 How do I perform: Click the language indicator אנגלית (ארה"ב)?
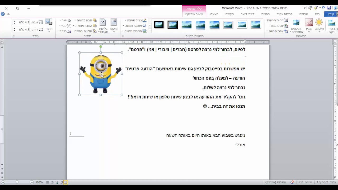[x=276, y=182]
